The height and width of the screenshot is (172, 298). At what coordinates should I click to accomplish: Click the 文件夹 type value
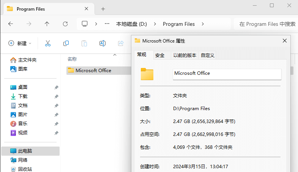[180, 96]
